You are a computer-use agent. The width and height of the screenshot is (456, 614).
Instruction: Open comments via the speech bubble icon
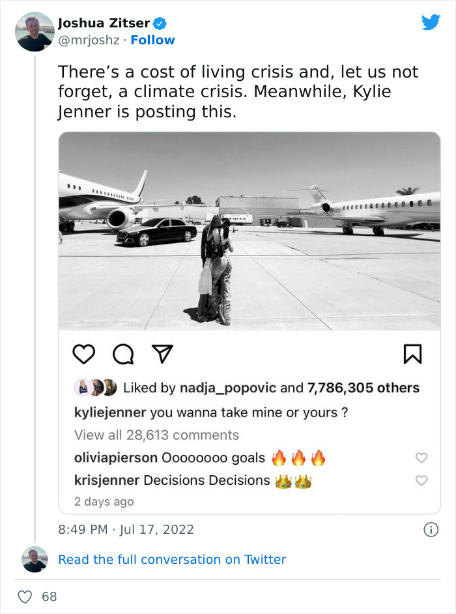(124, 353)
